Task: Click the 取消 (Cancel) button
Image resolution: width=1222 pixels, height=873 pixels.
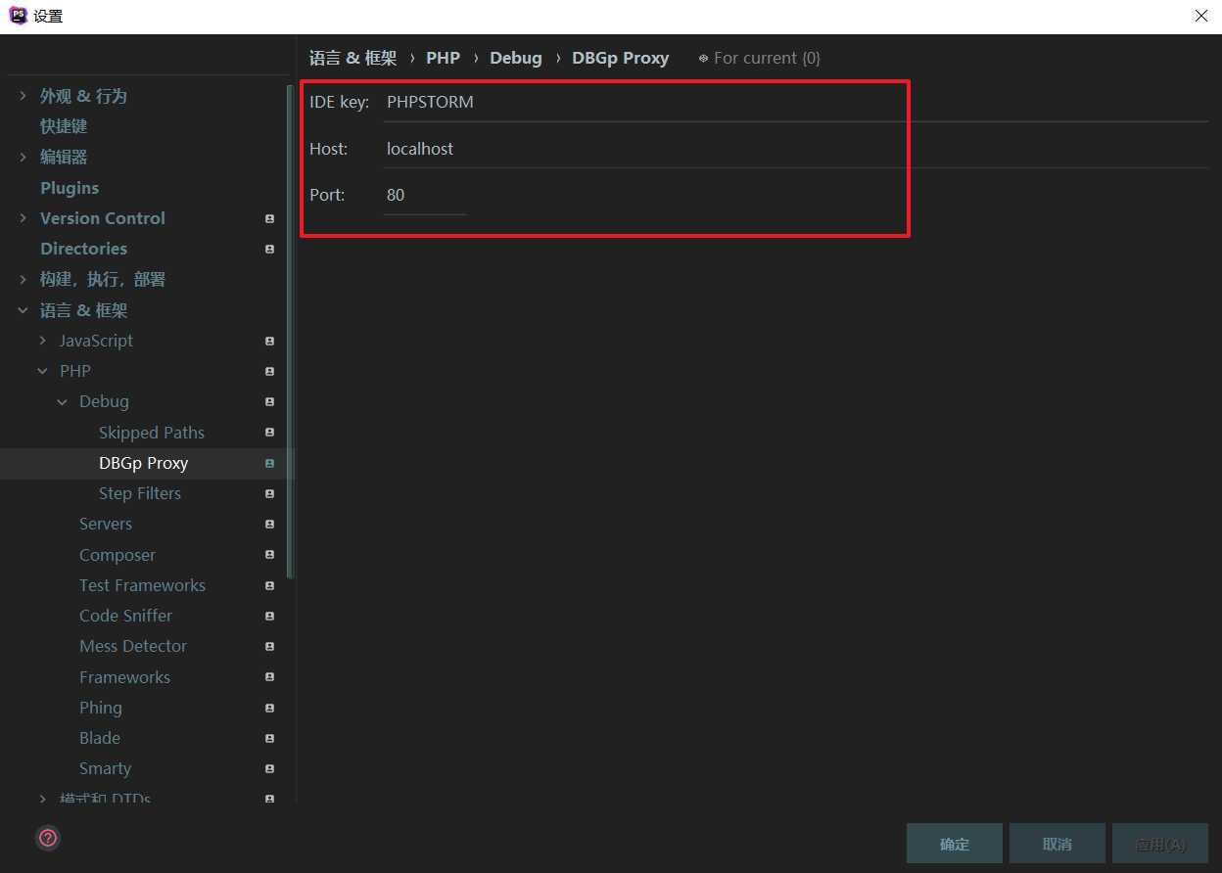Action: click(x=1057, y=844)
